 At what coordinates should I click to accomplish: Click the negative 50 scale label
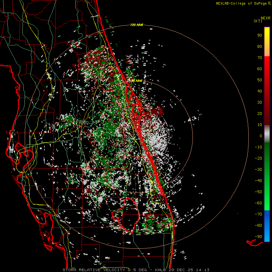[258, 192]
